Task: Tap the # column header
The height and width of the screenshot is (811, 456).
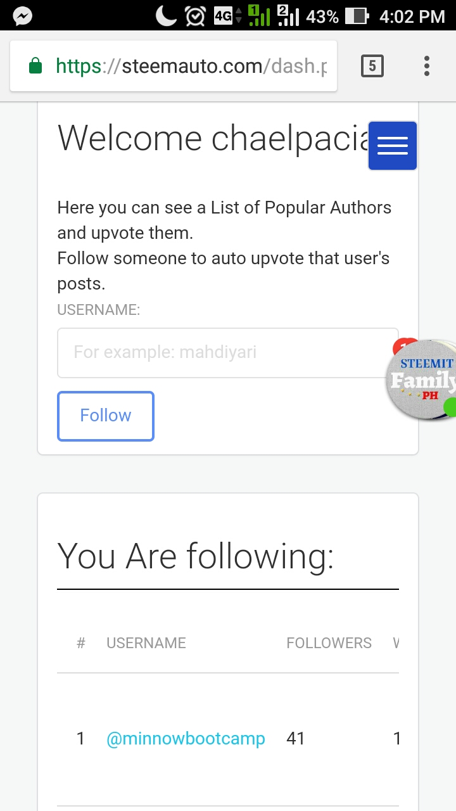Action: (x=80, y=643)
